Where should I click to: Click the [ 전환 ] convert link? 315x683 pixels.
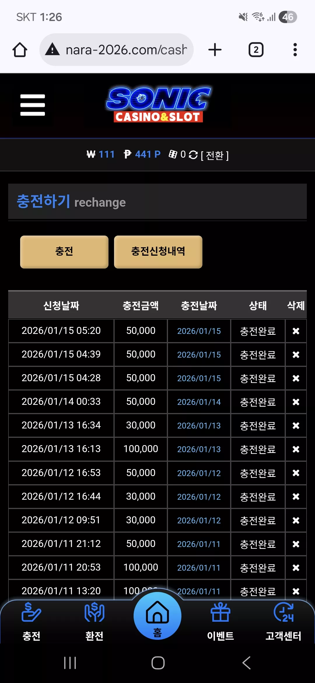[215, 155]
